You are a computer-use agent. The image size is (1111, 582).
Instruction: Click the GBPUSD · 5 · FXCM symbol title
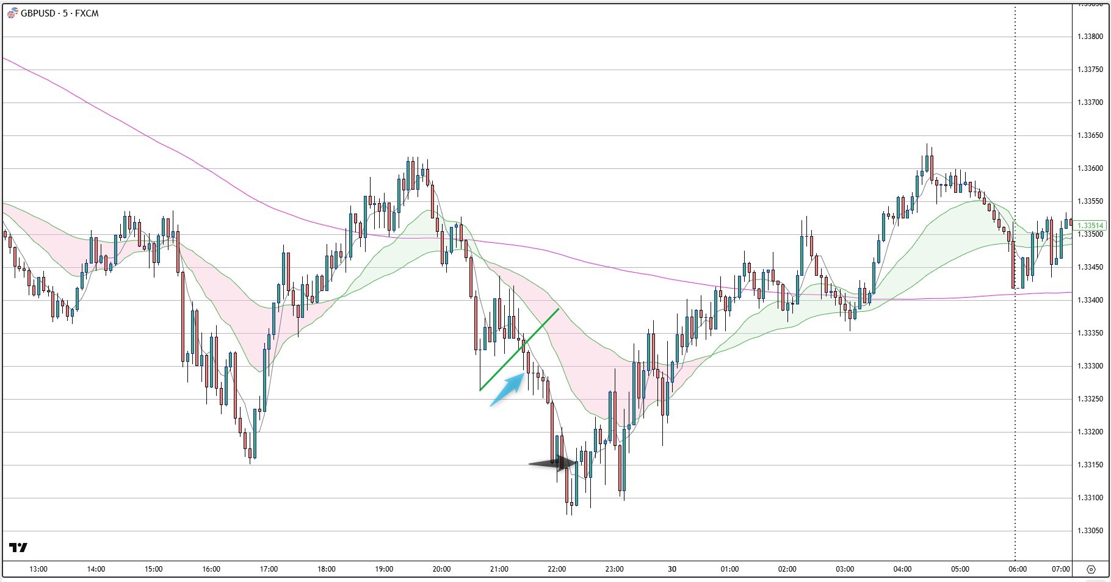pyautogui.click(x=60, y=13)
